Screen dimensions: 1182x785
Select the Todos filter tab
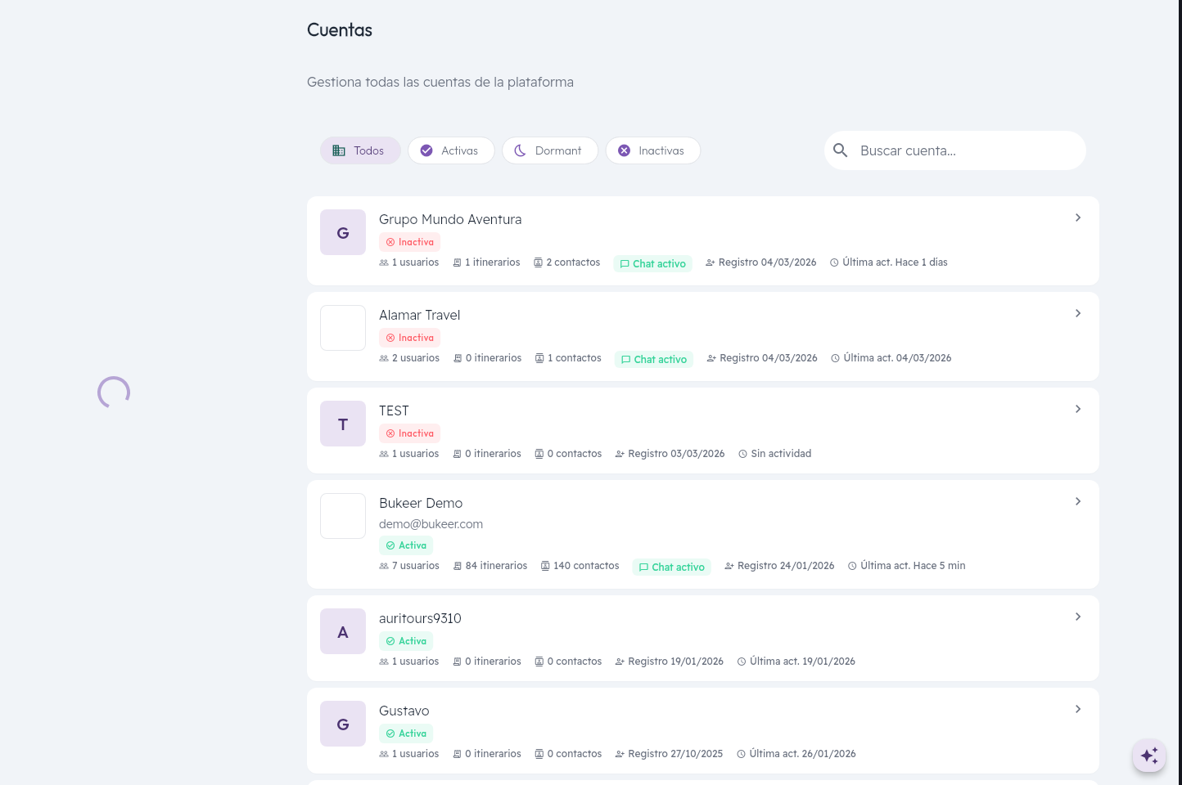pyautogui.click(x=360, y=150)
